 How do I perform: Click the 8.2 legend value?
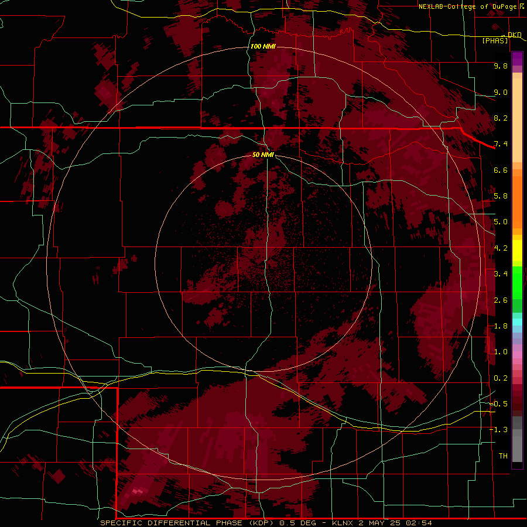tap(501, 118)
